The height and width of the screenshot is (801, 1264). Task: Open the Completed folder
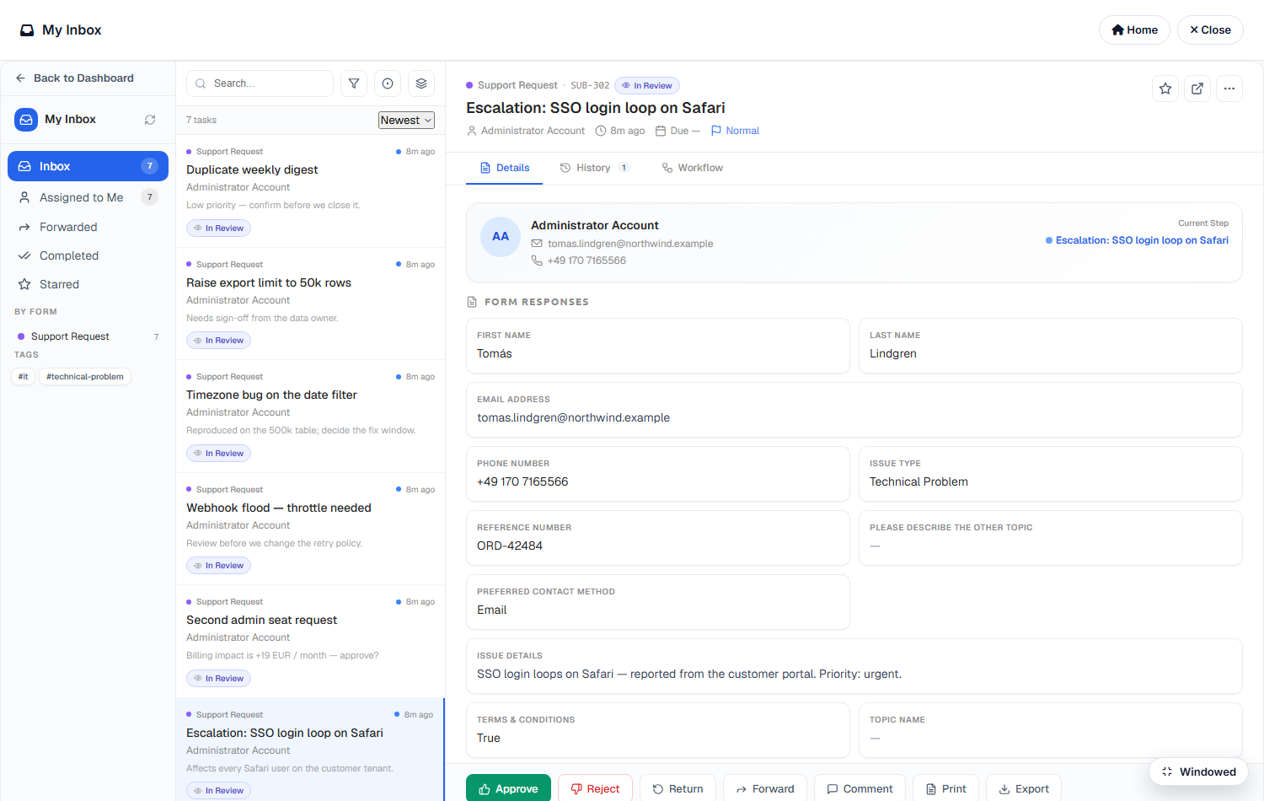tap(88, 255)
